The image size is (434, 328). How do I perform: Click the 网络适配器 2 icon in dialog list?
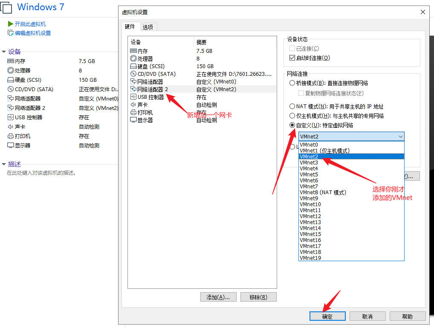coord(133,89)
